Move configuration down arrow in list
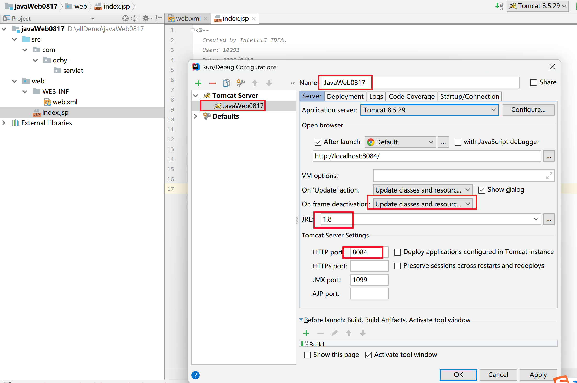 click(269, 83)
